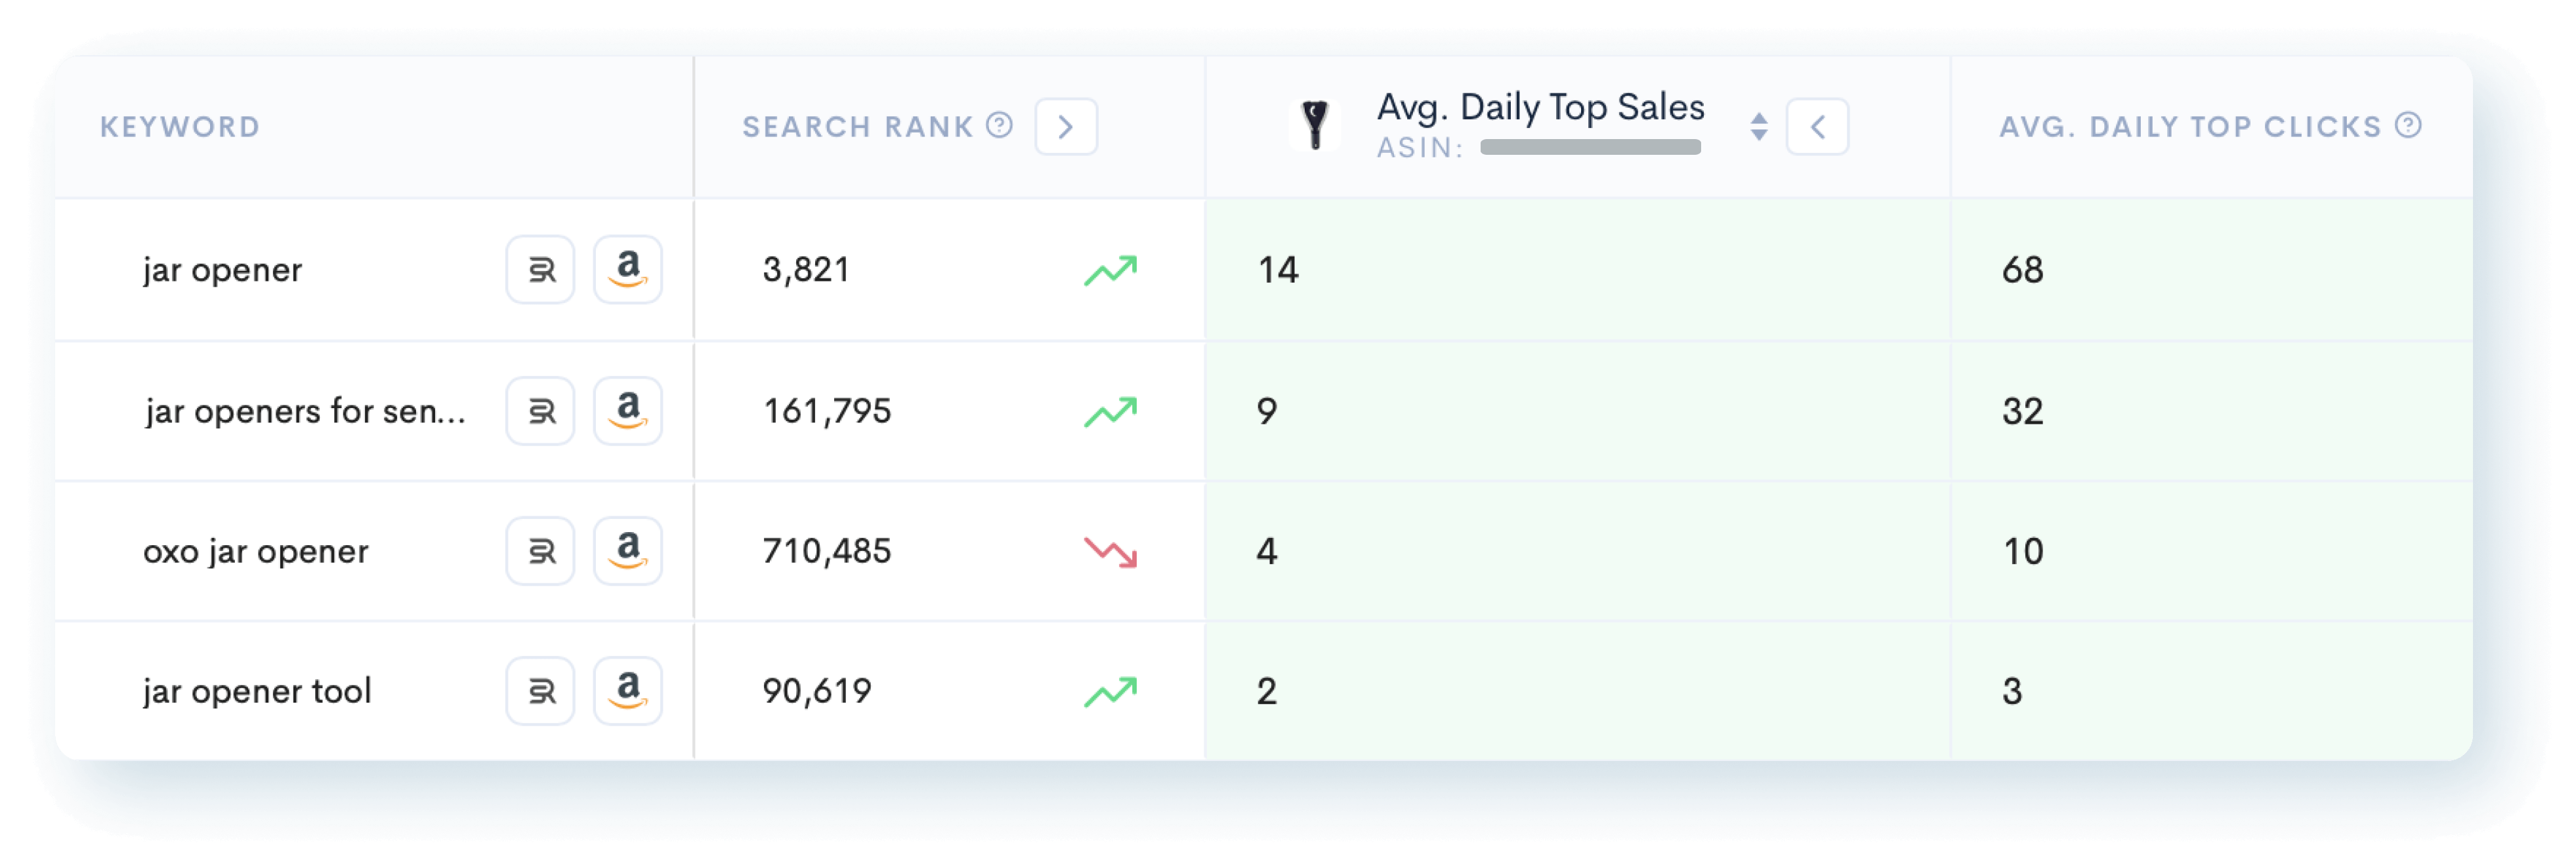2576x864 pixels.
Task: Open Amazon listing for jar openers for sen...
Action: tap(627, 410)
